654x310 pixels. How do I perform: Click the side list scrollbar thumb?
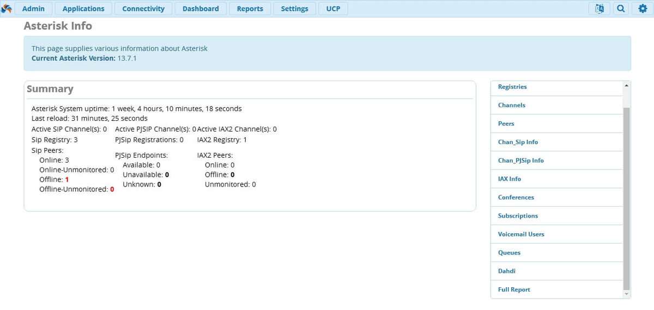click(626, 199)
